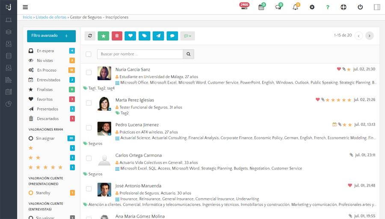Image resolution: width=385 pixels, height=219 pixels.
Task: Open the support lifebuoy icon
Action: point(344,7)
